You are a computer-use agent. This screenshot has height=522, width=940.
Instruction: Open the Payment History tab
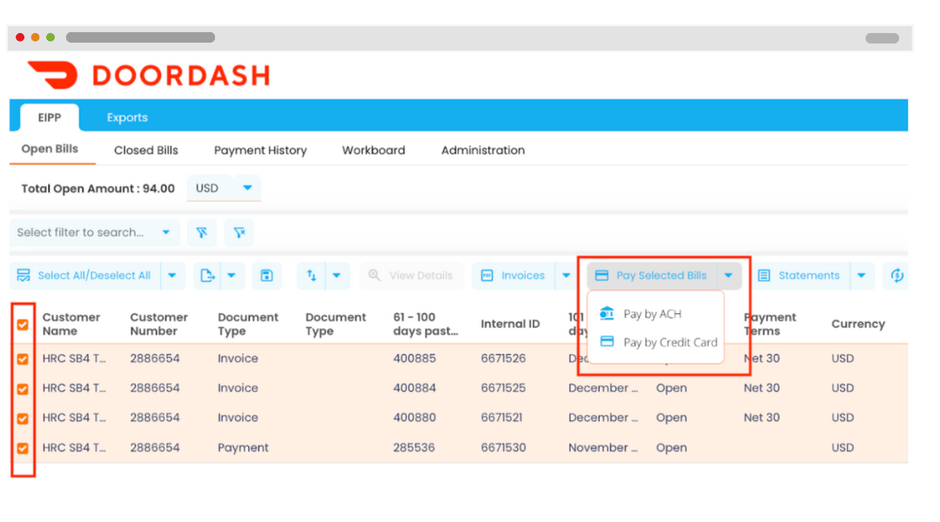click(260, 151)
